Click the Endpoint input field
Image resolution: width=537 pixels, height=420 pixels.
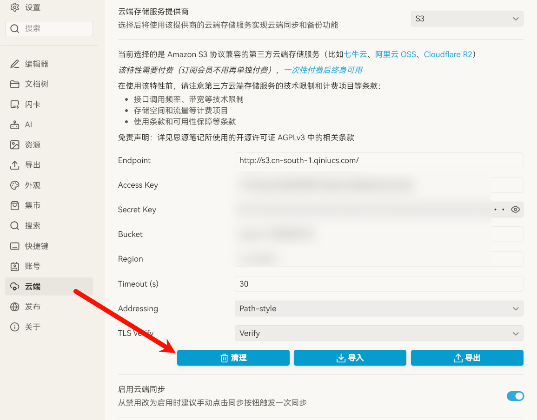click(379, 160)
